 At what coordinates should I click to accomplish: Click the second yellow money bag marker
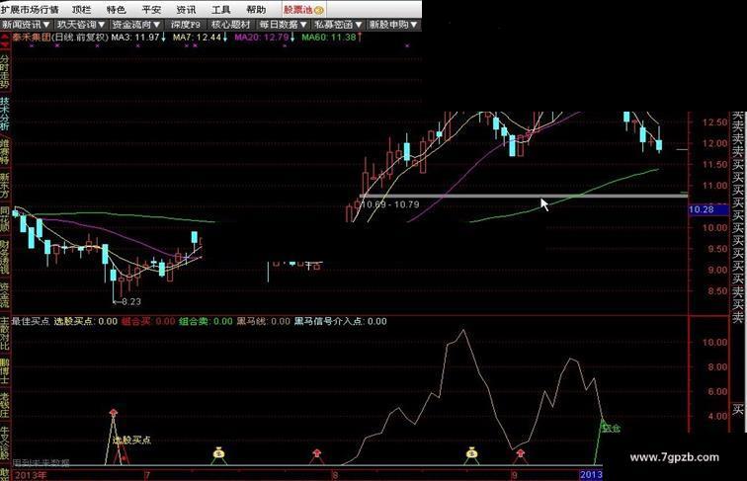471,453
